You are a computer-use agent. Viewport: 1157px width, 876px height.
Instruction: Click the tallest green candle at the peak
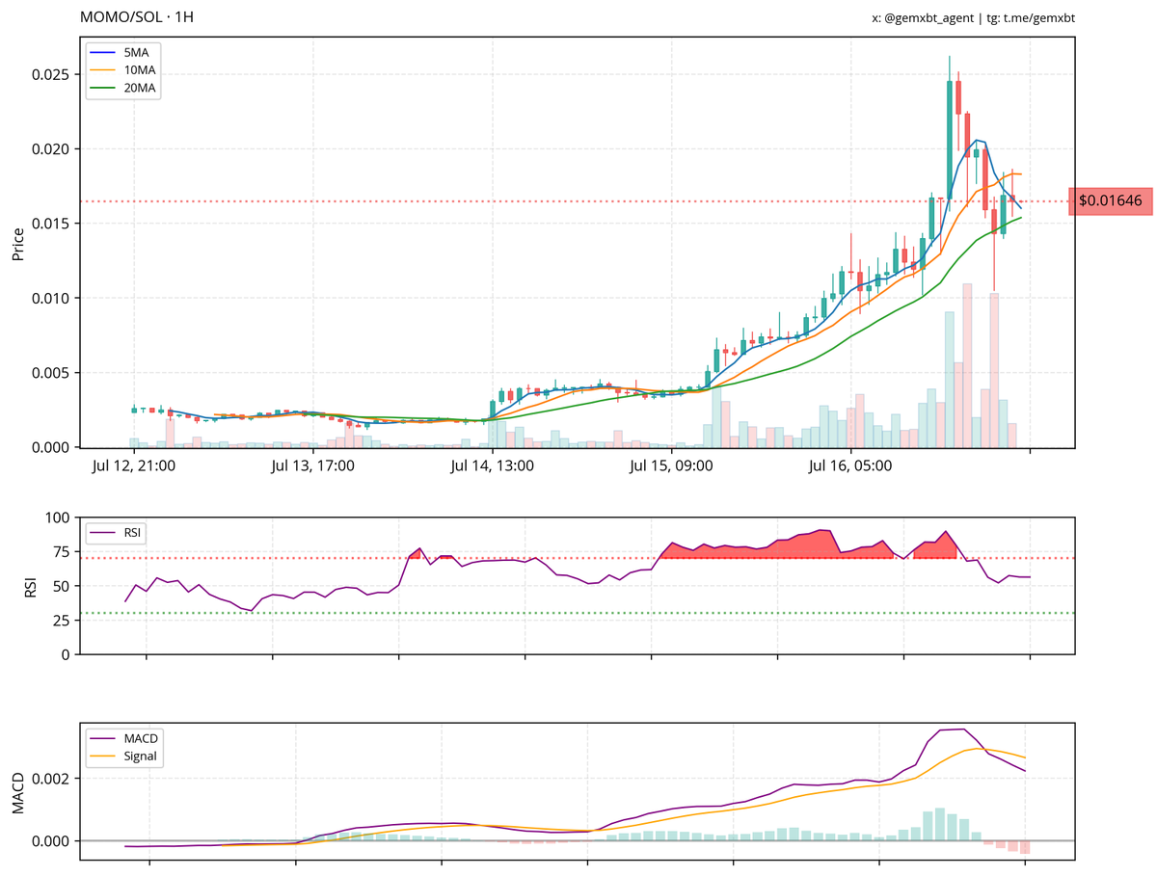coord(950,140)
